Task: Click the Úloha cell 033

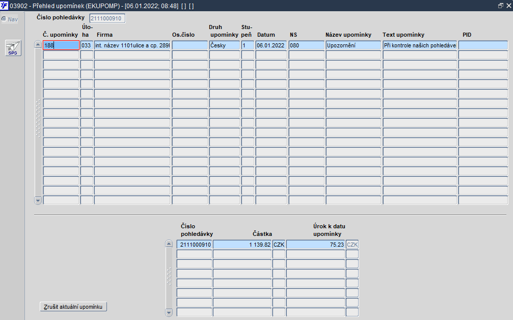Action: coord(87,45)
